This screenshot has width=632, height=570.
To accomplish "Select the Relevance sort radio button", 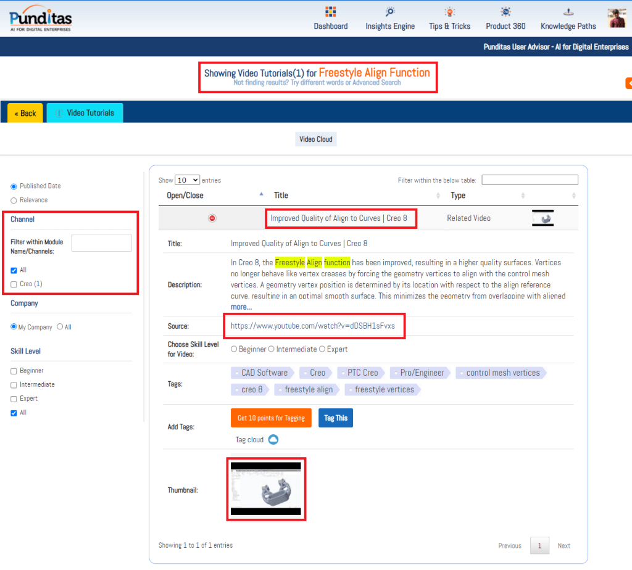I will (x=14, y=200).
